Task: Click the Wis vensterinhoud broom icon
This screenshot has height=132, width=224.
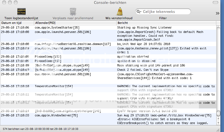Action: 120,12
